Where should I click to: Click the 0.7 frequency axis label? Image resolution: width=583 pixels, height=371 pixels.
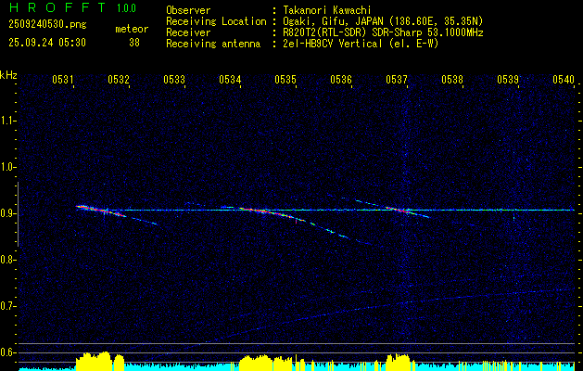pos(8,305)
